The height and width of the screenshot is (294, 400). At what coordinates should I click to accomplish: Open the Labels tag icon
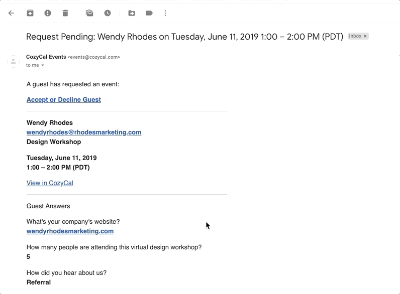click(149, 13)
